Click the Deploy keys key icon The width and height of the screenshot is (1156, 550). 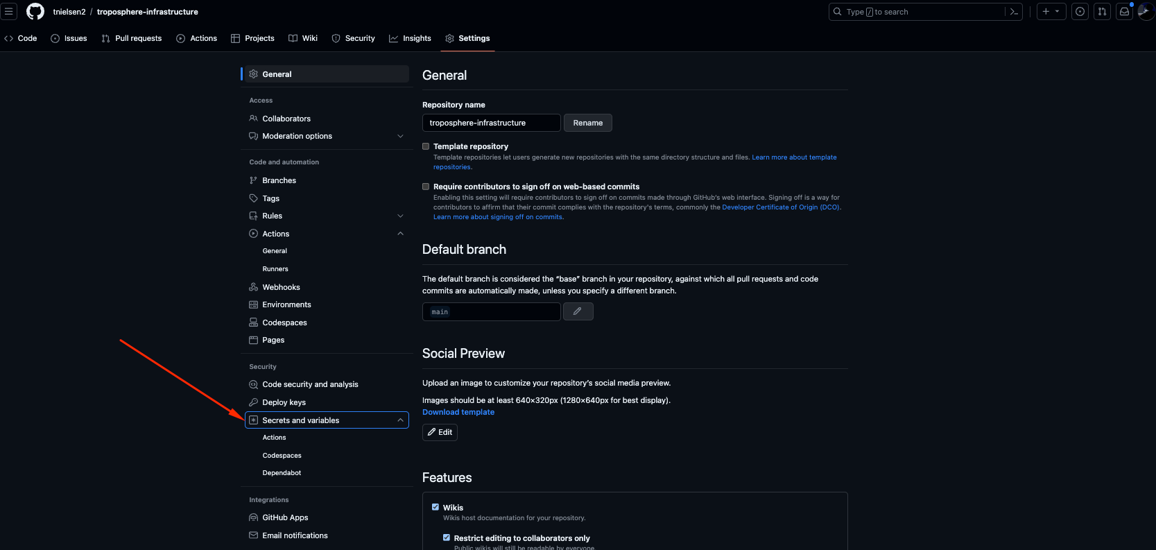[253, 402]
